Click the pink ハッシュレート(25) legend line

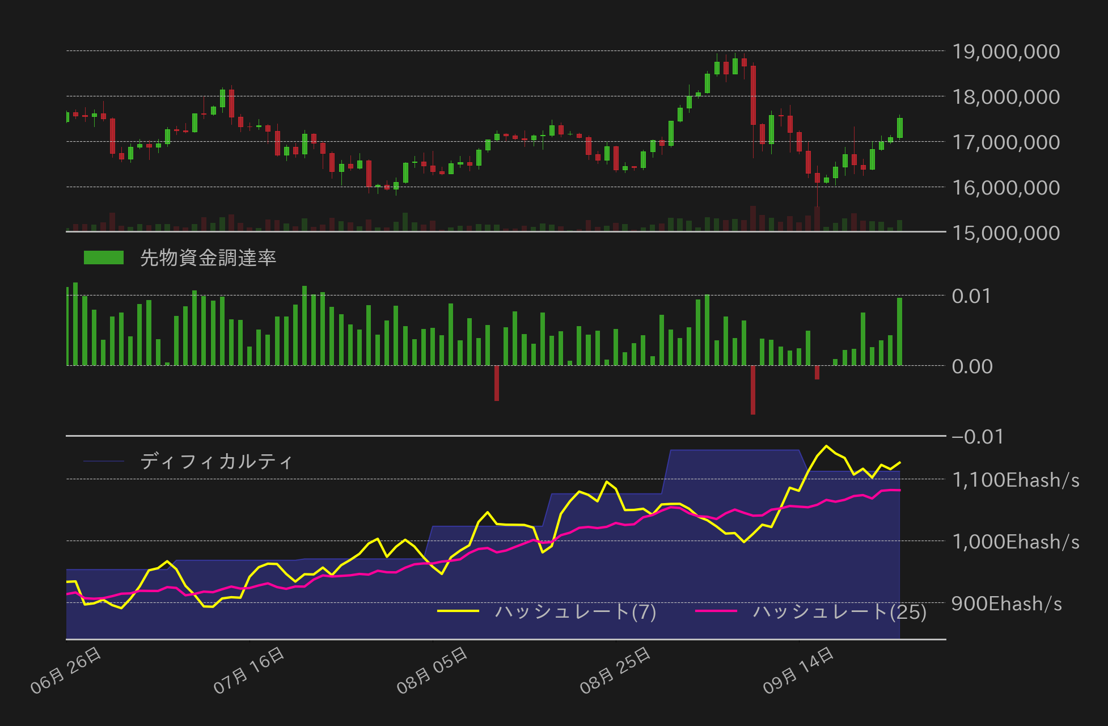[716, 611]
